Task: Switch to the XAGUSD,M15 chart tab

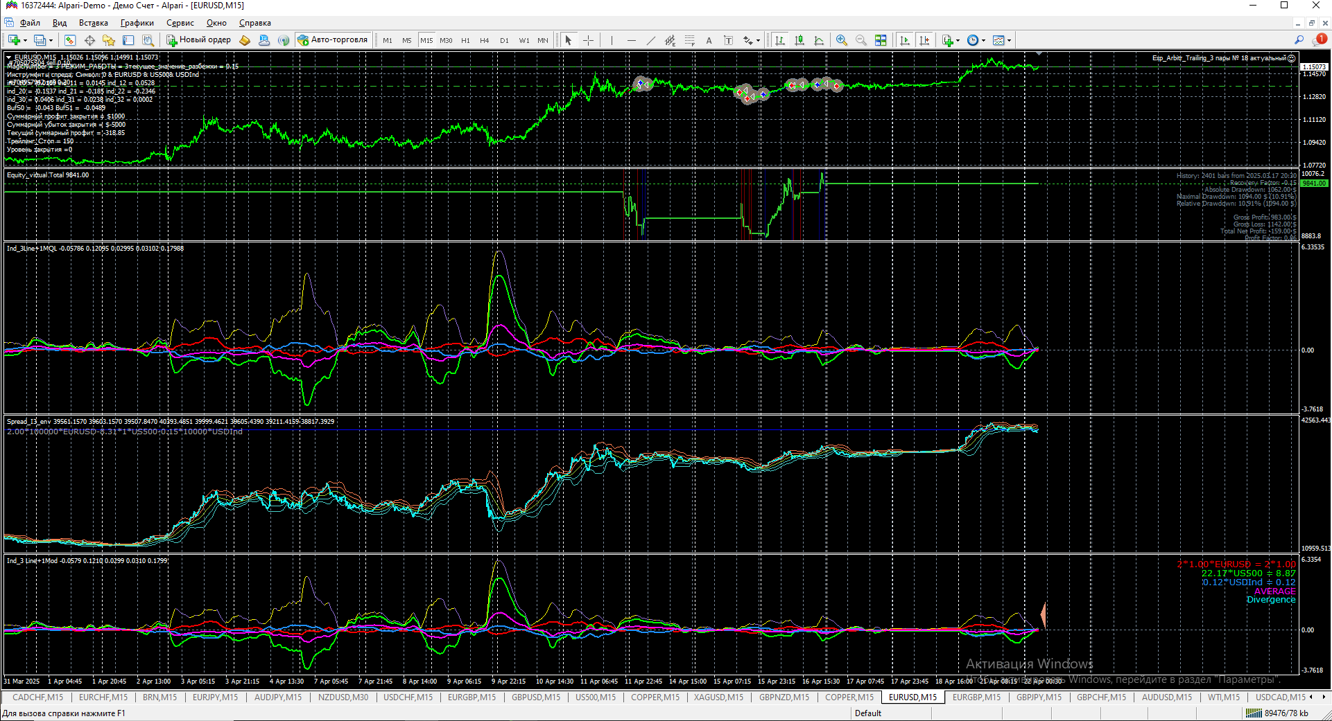Action: point(718,697)
